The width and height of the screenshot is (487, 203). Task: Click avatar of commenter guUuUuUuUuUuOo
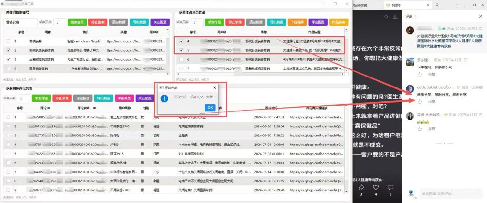(x=409, y=88)
